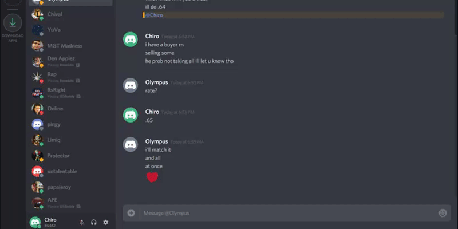
Task: Click pingy's avatar in DM list
Action: point(37,124)
